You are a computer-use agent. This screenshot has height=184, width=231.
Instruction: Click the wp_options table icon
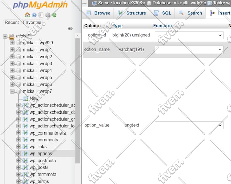pos(25,154)
